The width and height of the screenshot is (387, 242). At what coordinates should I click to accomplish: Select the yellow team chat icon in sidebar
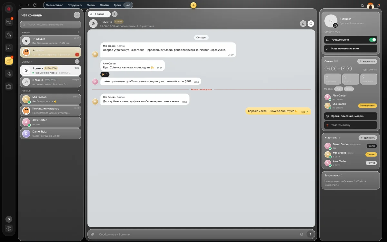click(9, 61)
